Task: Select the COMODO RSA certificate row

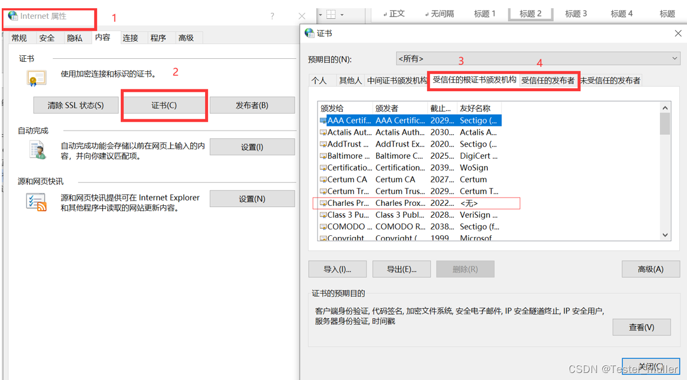Action: coord(411,226)
